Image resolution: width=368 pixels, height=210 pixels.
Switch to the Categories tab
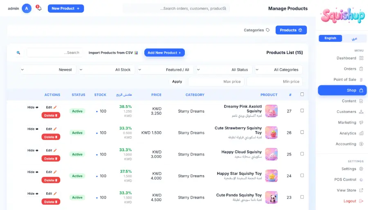tap(256, 30)
